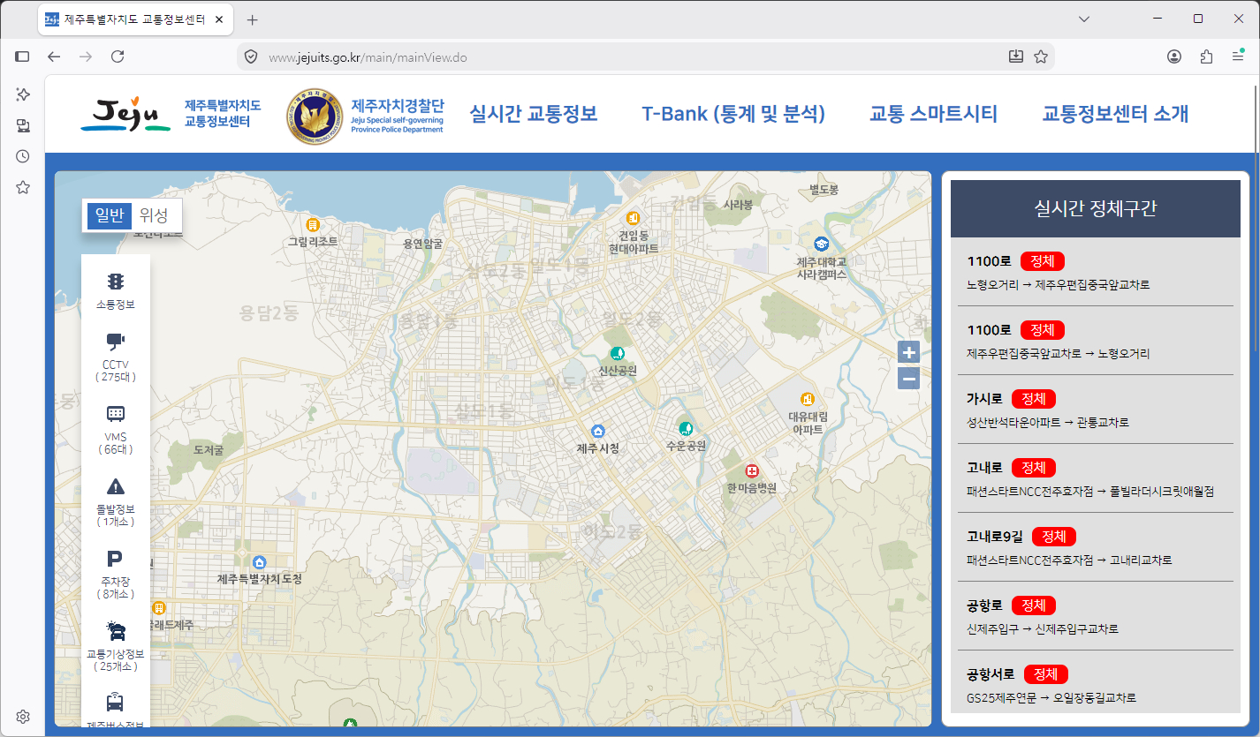Zoom in the map with plus button
This screenshot has width=1260, height=737.
[x=908, y=353]
